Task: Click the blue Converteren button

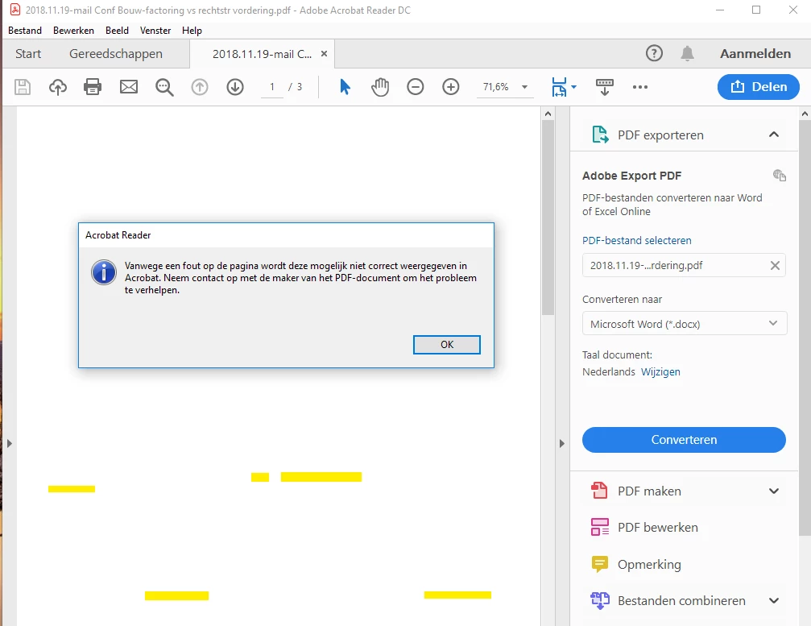Action: tap(684, 440)
